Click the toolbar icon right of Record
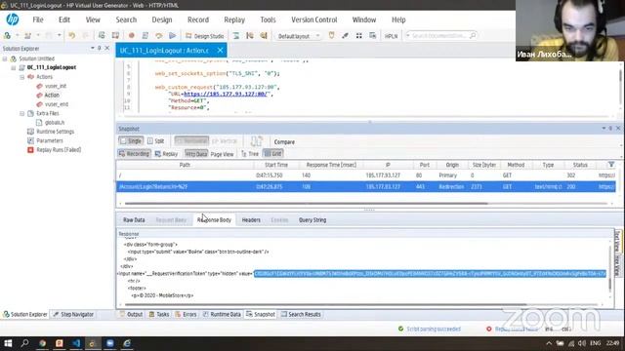 click(146, 36)
